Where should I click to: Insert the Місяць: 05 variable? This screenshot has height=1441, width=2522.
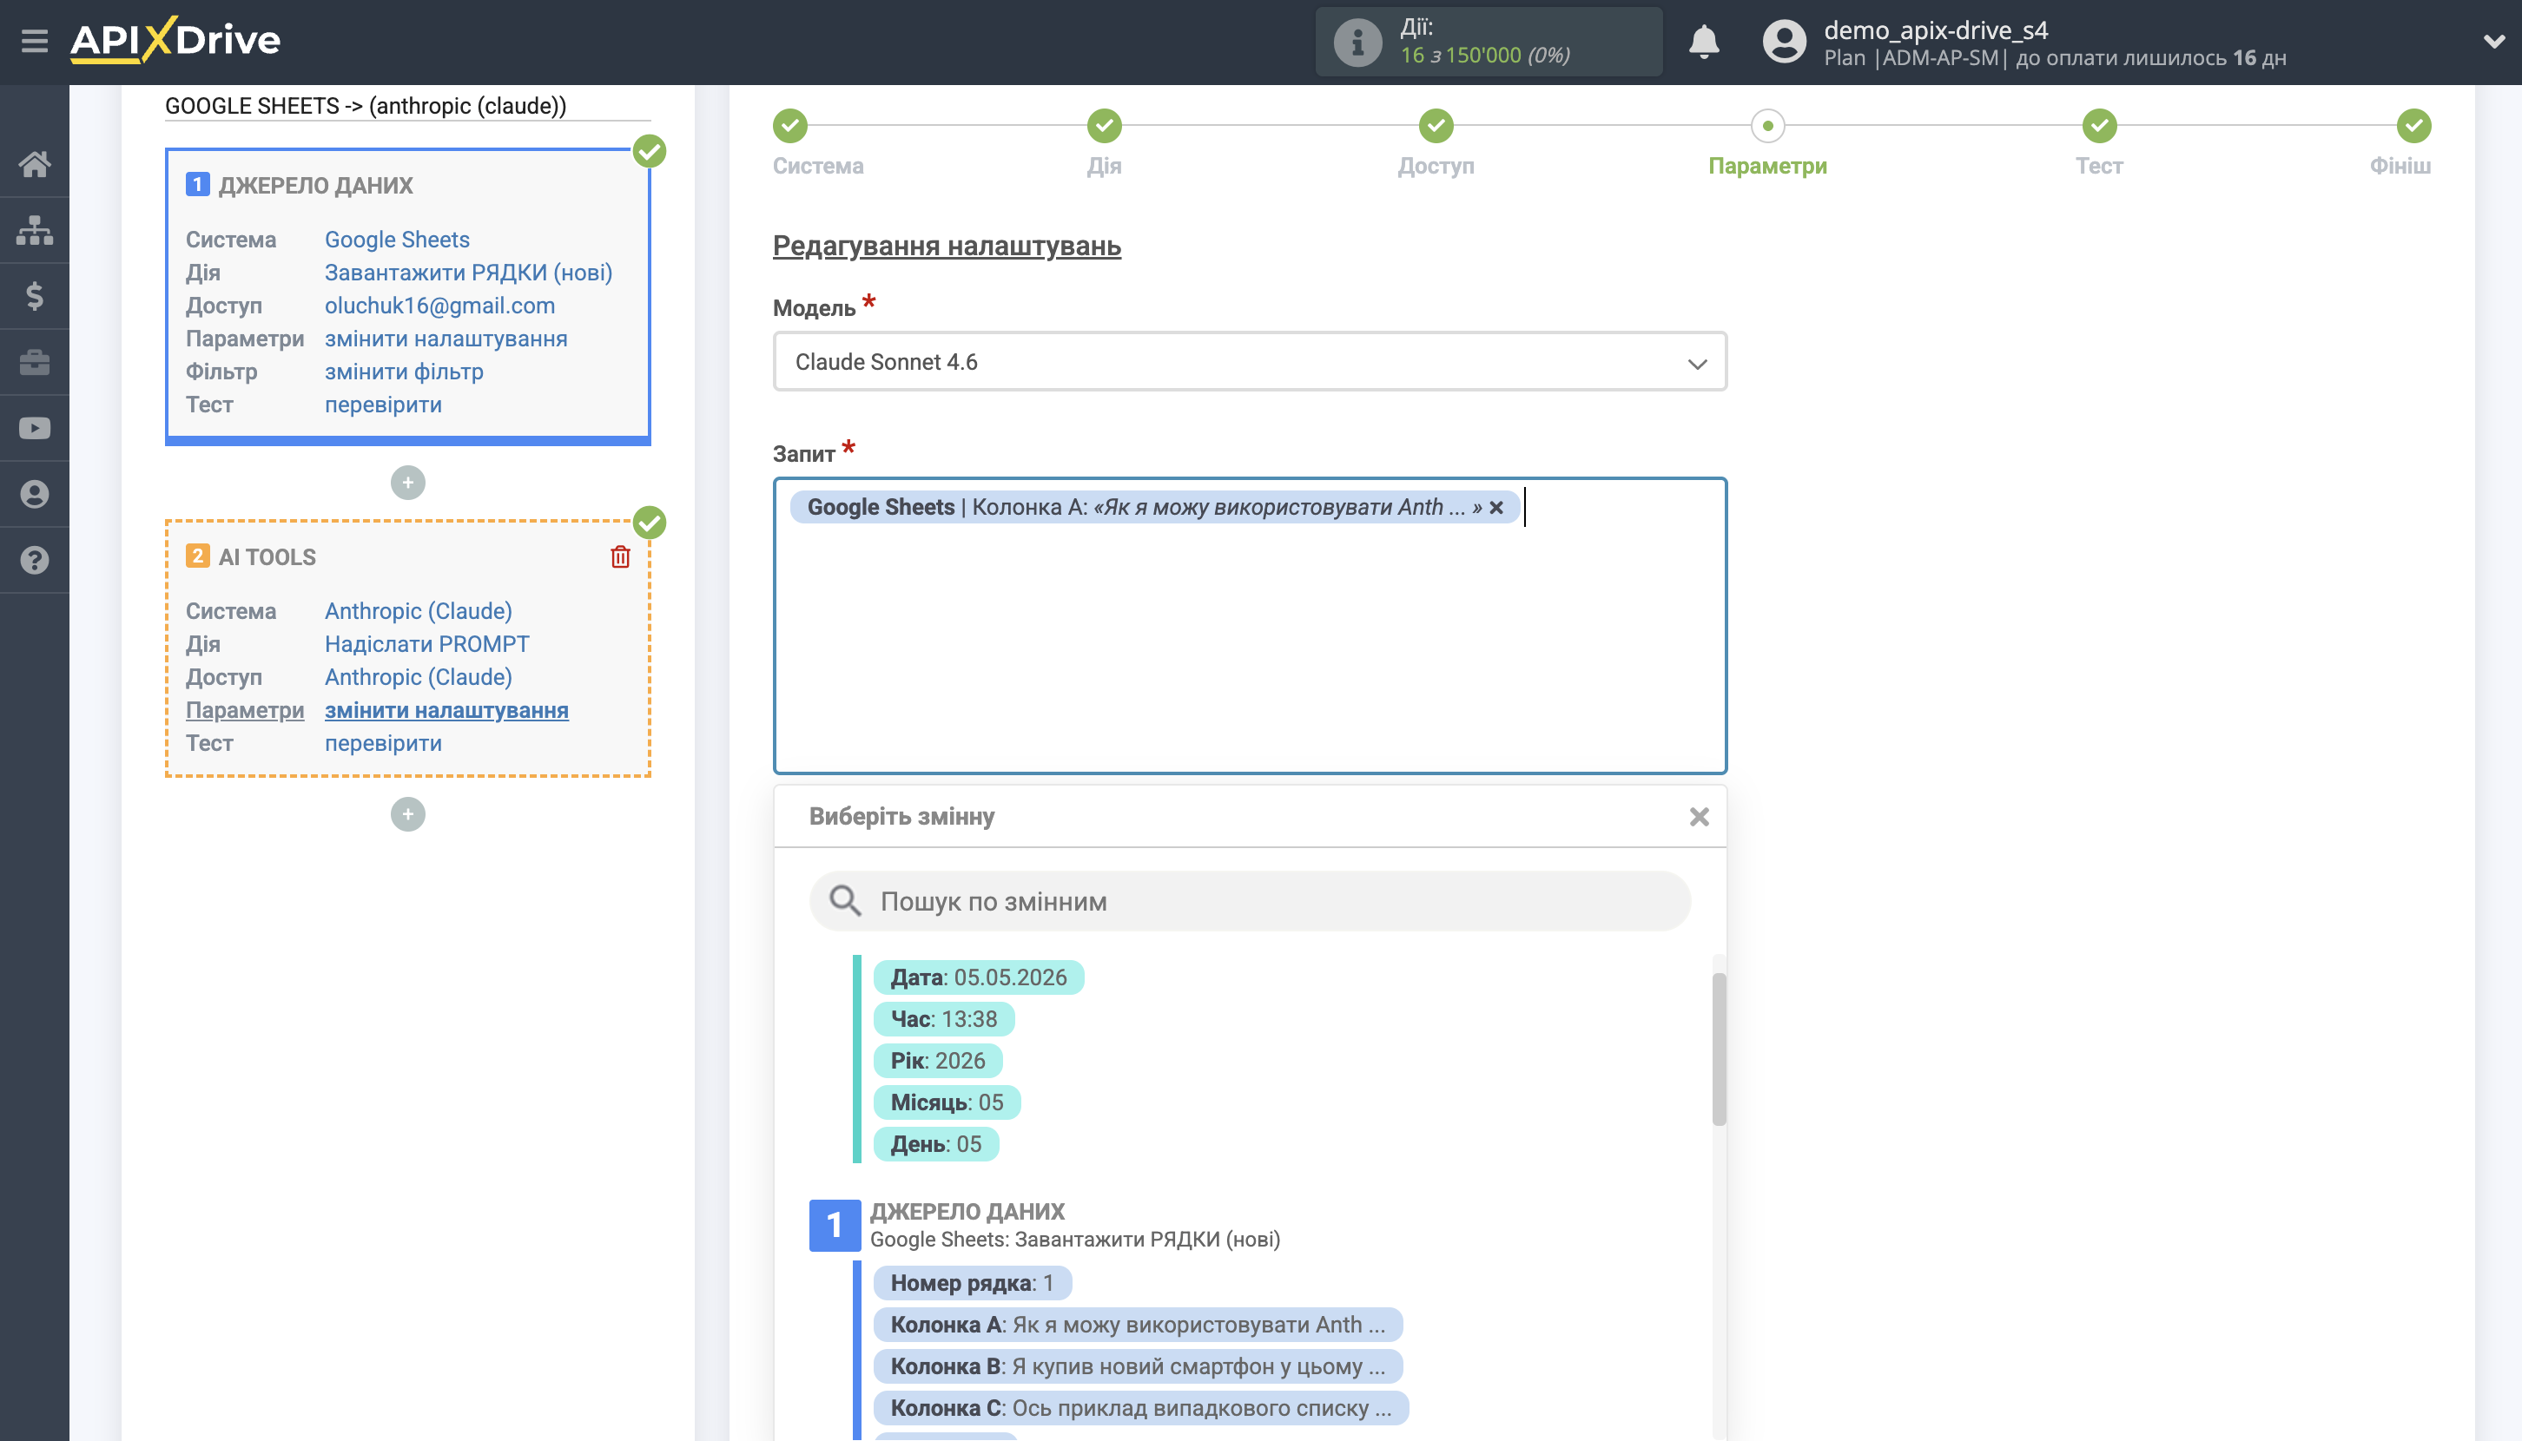(x=947, y=1102)
